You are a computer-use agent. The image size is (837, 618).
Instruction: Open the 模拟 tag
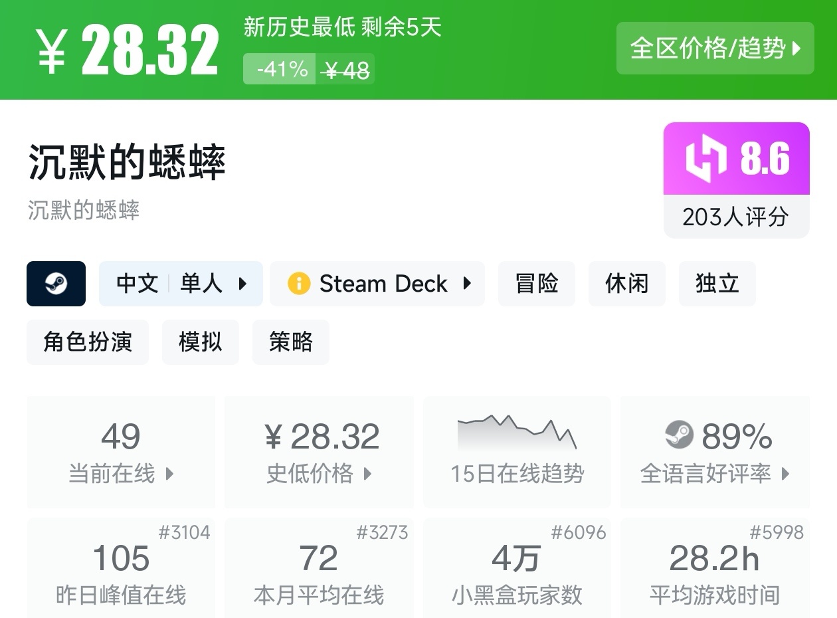(200, 342)
